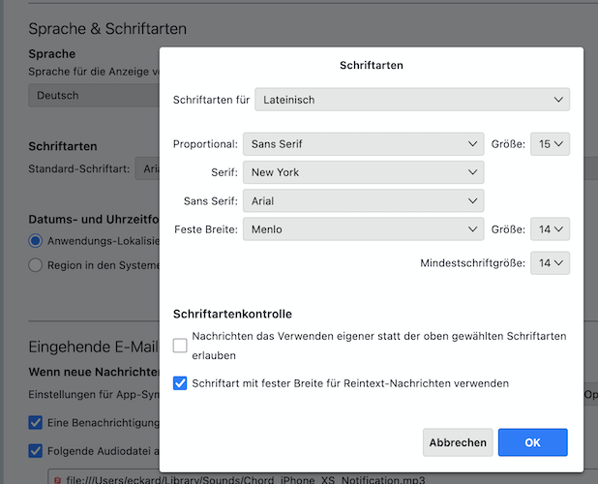Toggle 'Eine Benachrichtigung' checkbox in background settings
The width and height of the screenshot is (598, 484).
36,423
